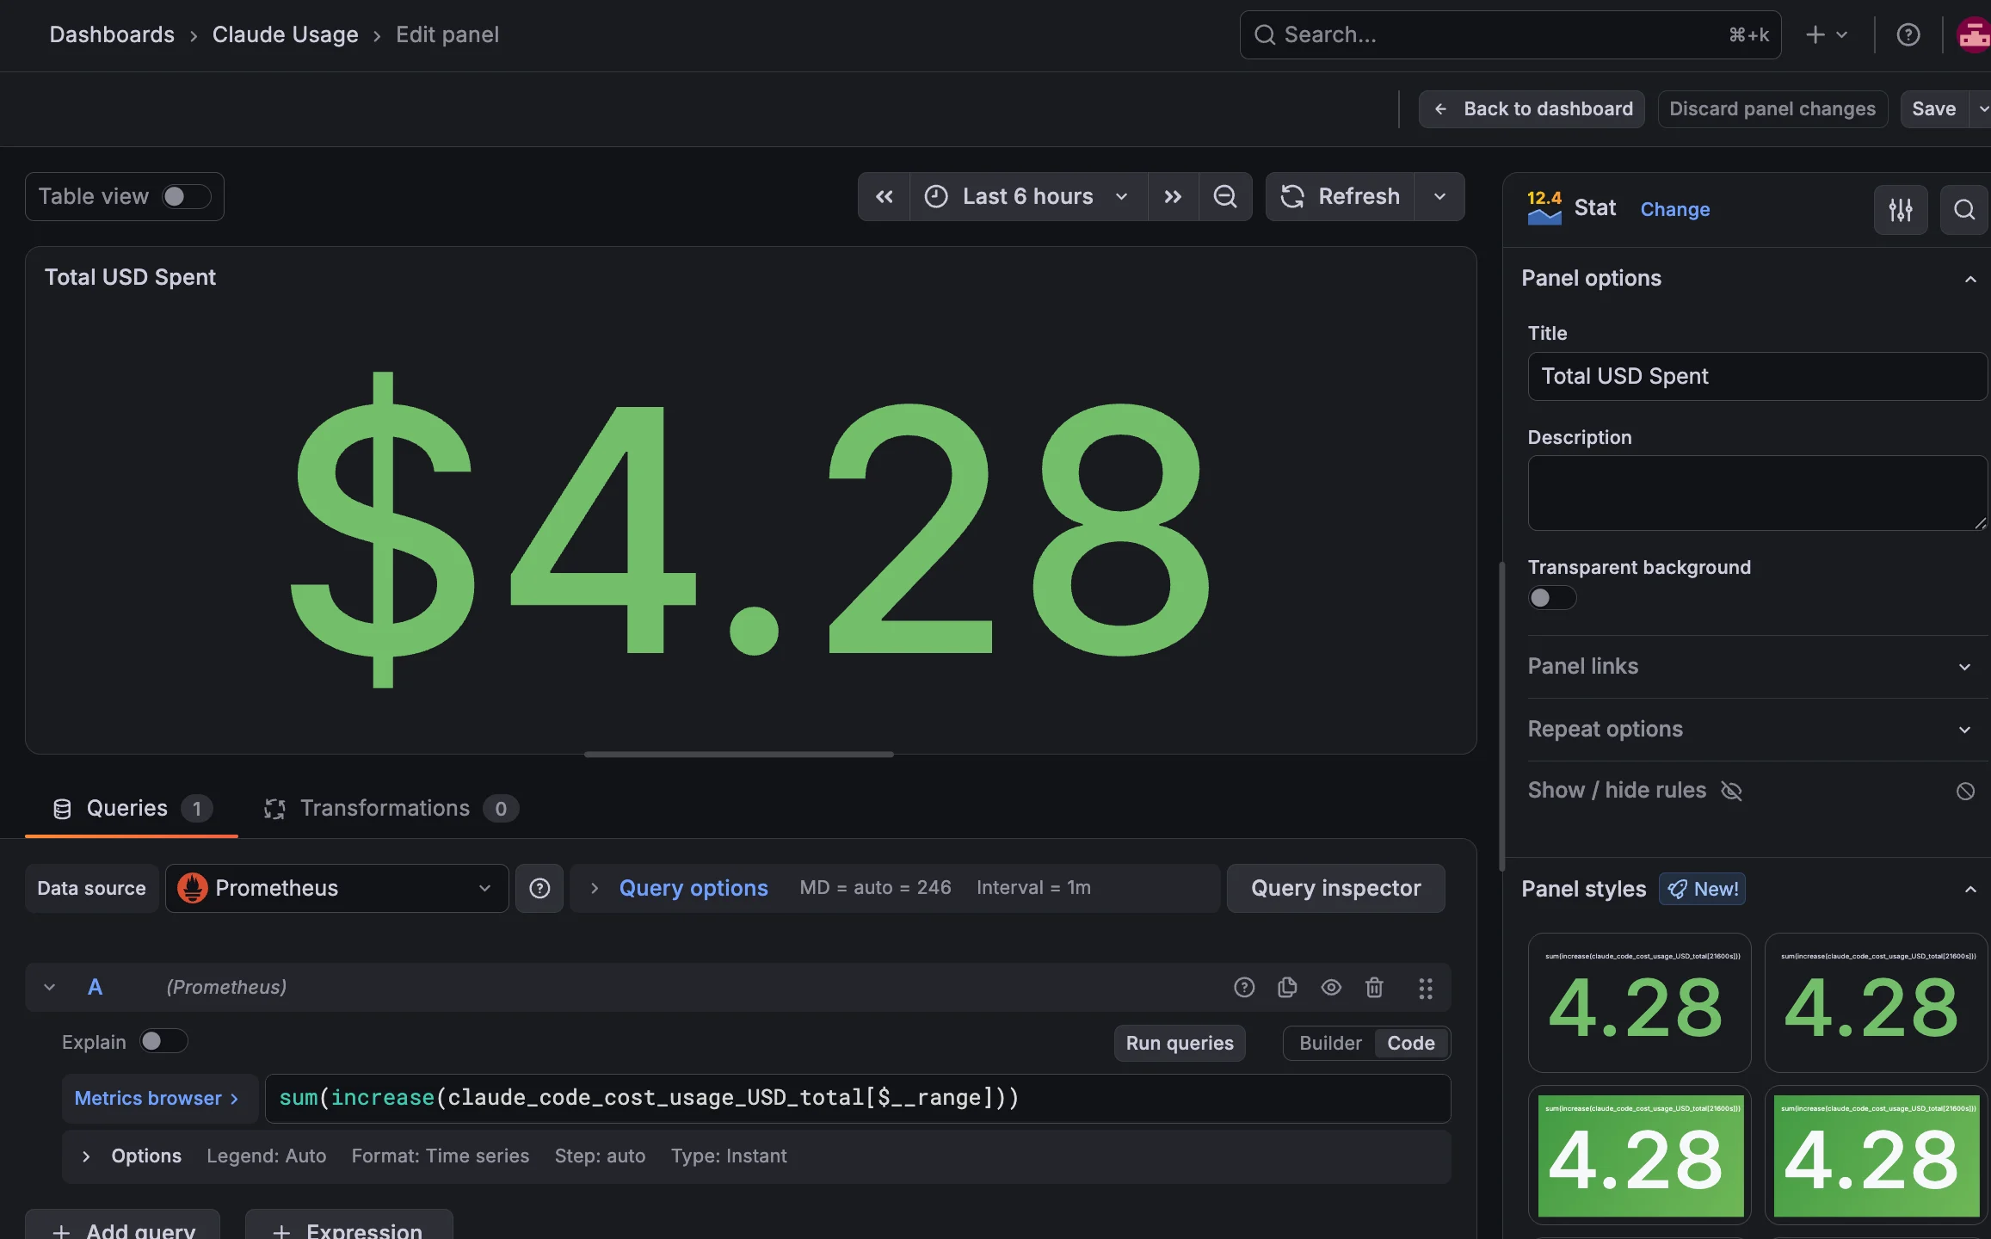This screenshot has width=1991, height=1239.
Task: Go to Claude Usage breadcrumb
Action: 285,35
